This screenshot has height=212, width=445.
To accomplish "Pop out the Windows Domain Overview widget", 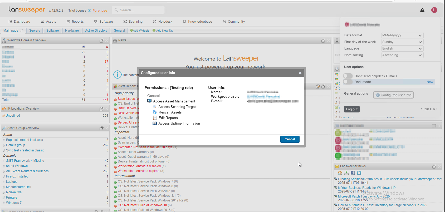I will (x=101, y=41).
